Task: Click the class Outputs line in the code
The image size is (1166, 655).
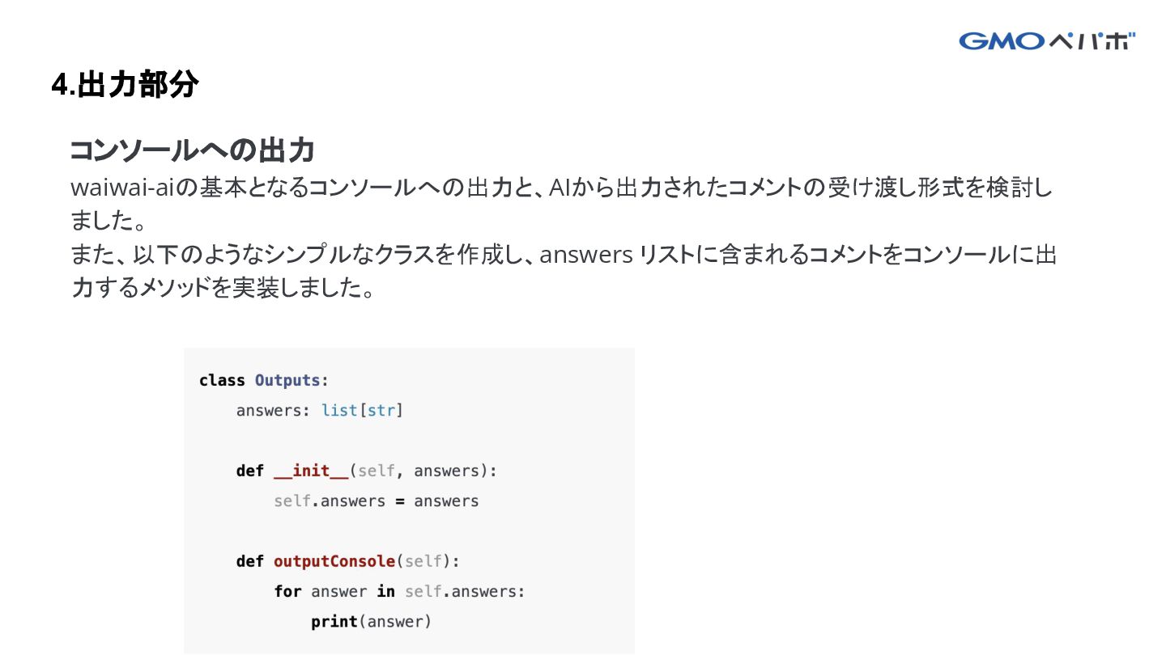Action: [264, 380]
